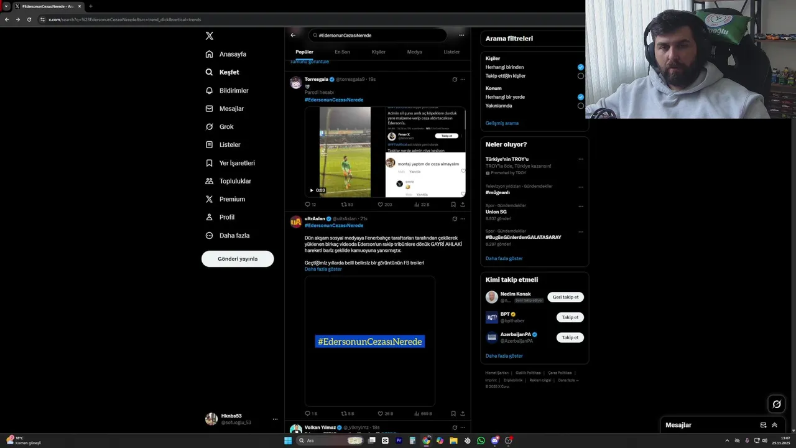The image size is (796, 448).
Task: Click the #EdersonunCezasıNerede search field
Action: (377, 35)
